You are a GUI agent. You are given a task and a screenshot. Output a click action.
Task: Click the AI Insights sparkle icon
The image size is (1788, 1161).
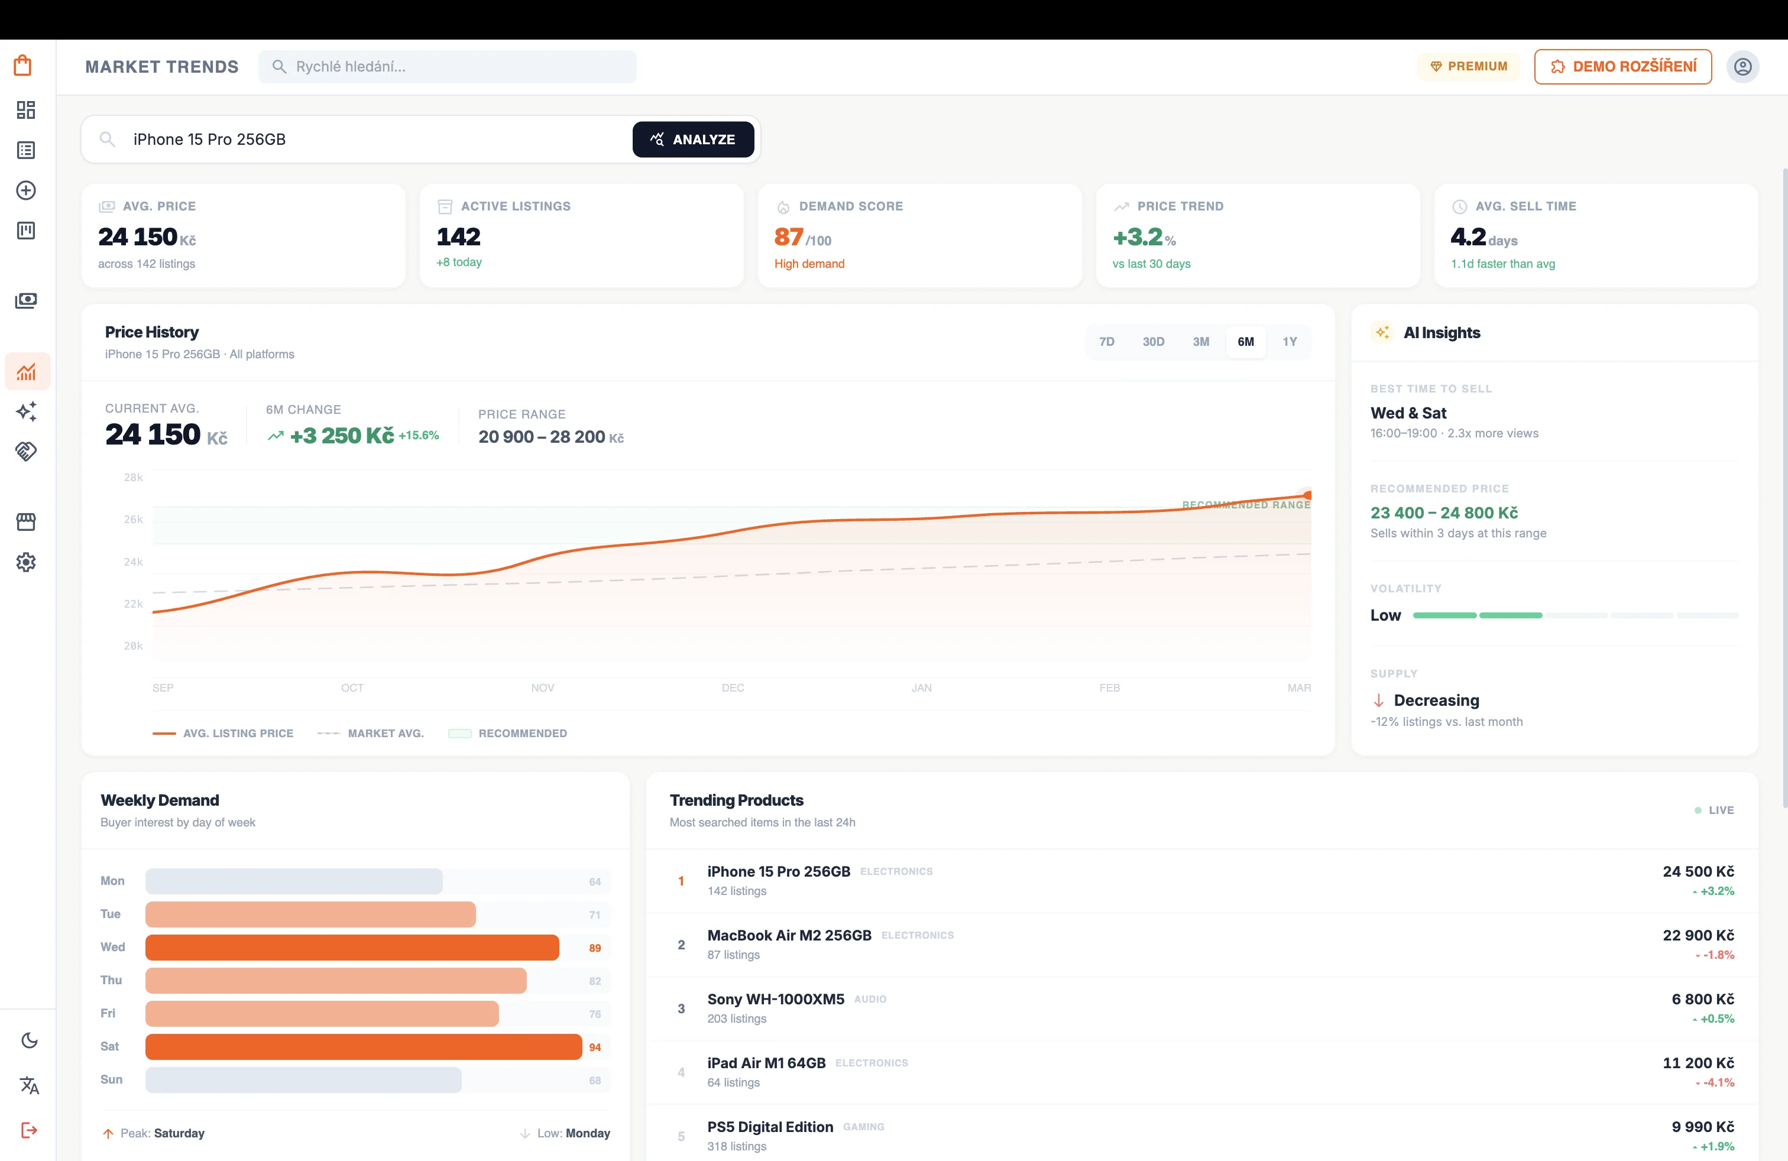[x=1382, y=332]
